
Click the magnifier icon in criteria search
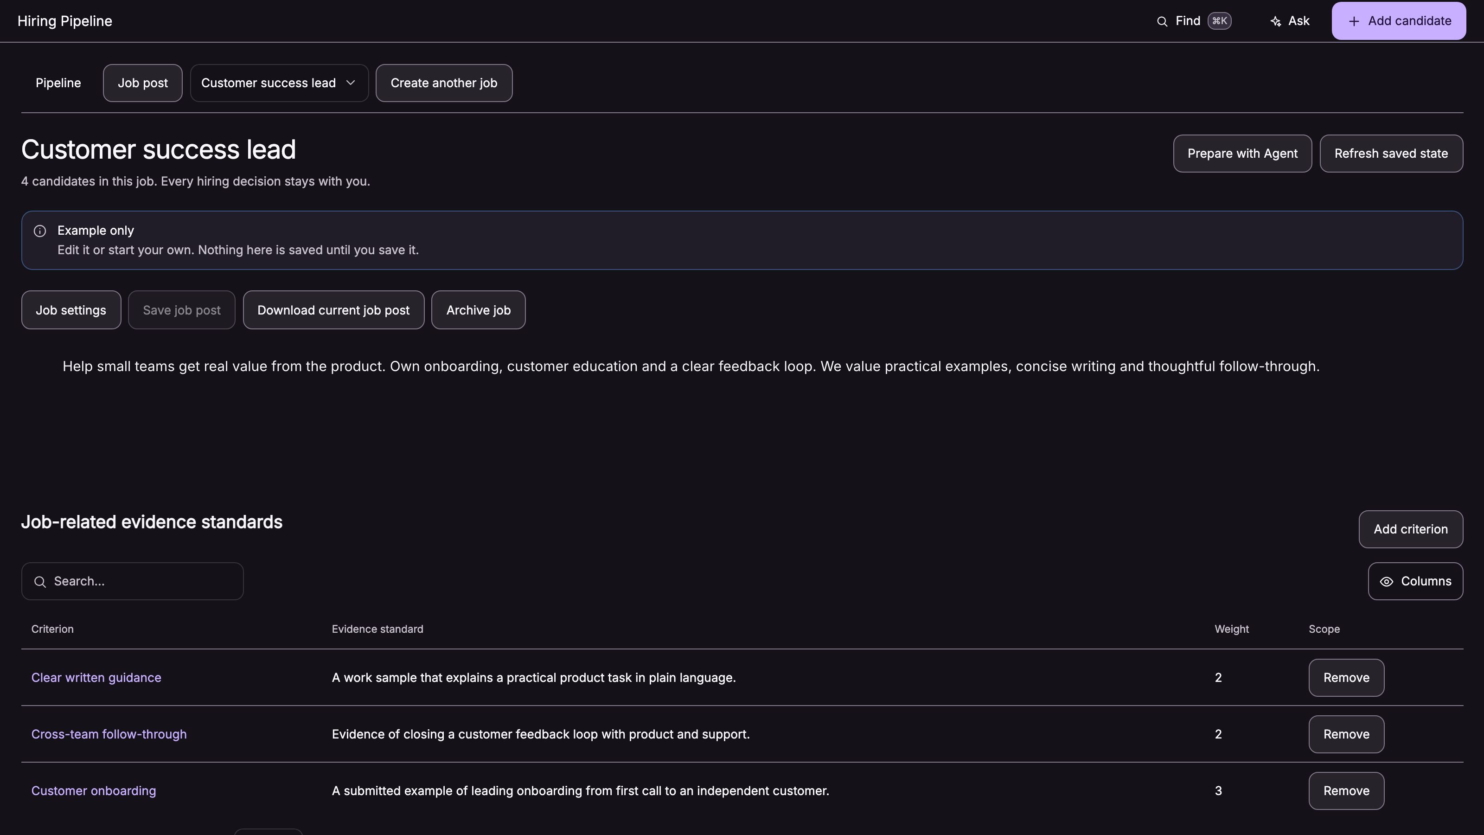(40, 581)
